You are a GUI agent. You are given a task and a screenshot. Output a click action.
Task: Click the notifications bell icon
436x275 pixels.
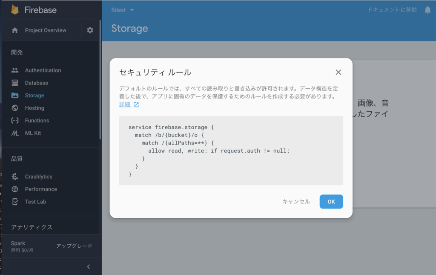pos(427,10)
